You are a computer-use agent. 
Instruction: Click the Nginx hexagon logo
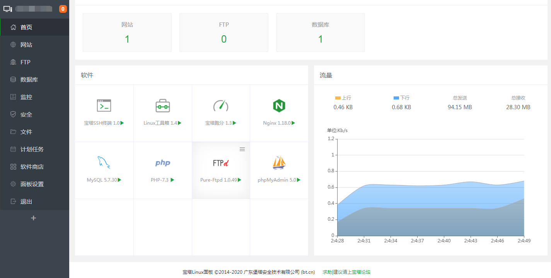tap(279, 105)
